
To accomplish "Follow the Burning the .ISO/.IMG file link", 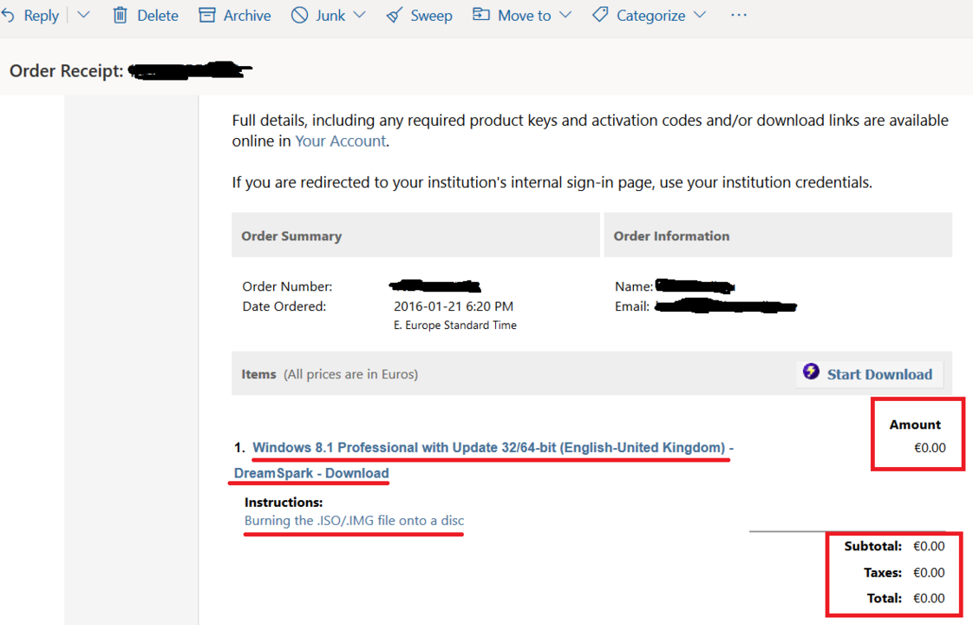I will click(x=354, y=521).
